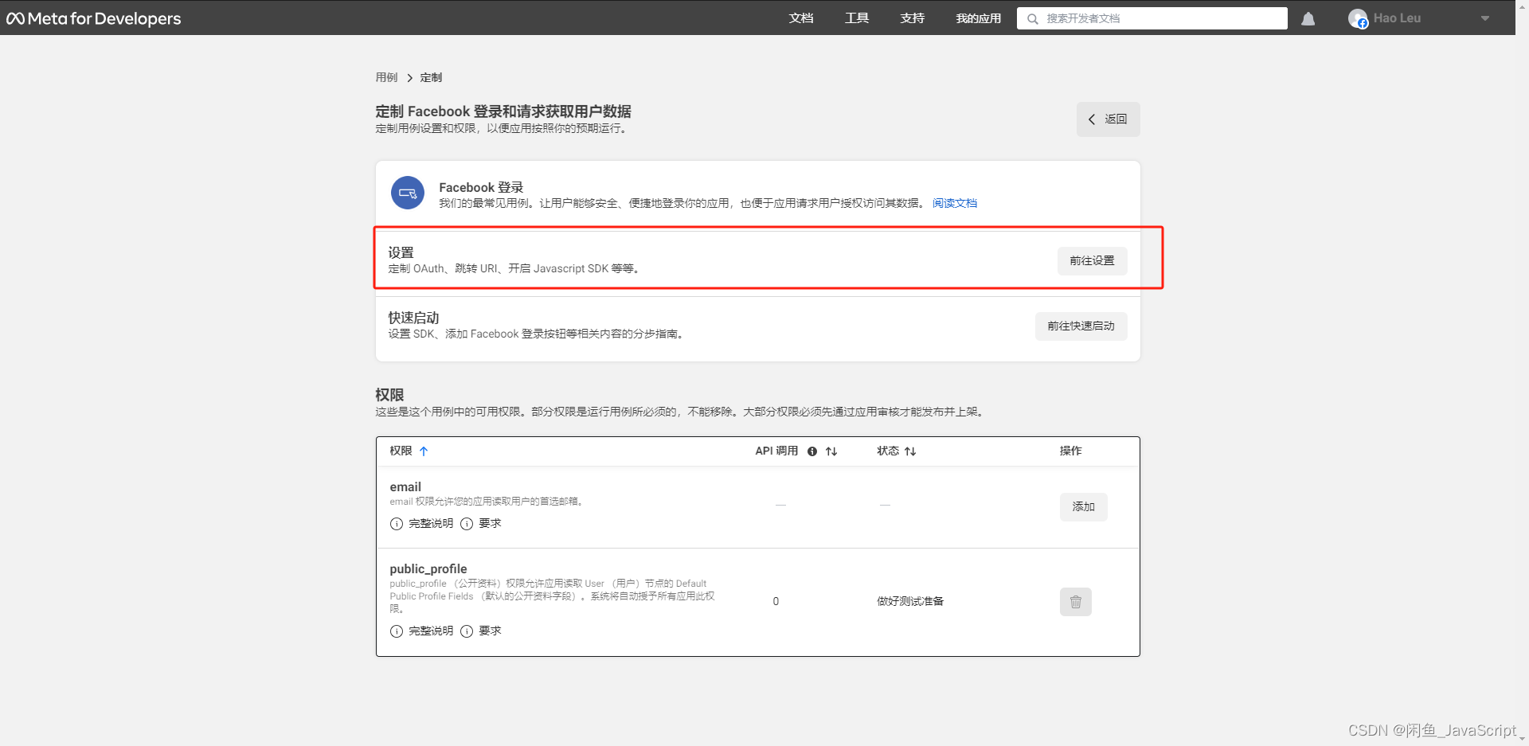Click the 前往设置 button
This screenshot has height=746, width=1529.
[1092, 261]
